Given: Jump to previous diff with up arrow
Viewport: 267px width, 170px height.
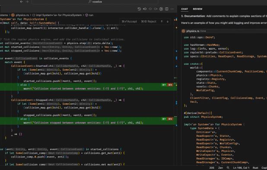Looking at the screenshot, I should 162,22.
